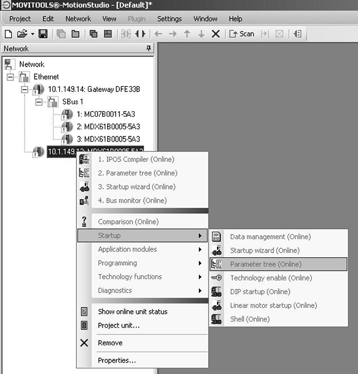Image resolution: width=358 pixels, height=374 pixels.
Task: Choose Show online unit status
Action: pyautogui.click(x=132, y=311)
